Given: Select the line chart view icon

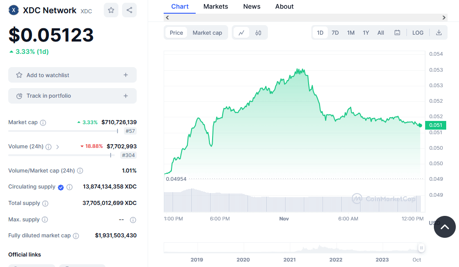Looking at the screenshot, I should pos(241,32).
